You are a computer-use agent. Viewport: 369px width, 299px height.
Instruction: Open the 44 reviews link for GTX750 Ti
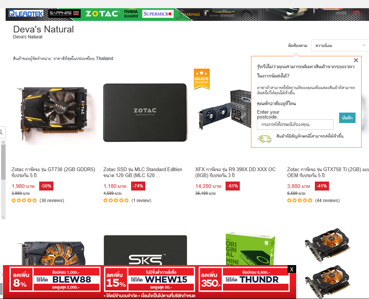327,200
